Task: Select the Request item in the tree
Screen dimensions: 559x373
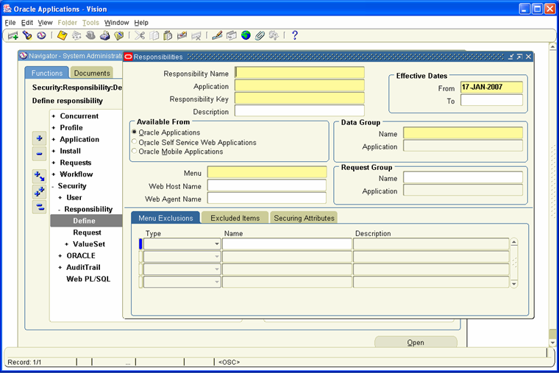Action: click(87, 232)
